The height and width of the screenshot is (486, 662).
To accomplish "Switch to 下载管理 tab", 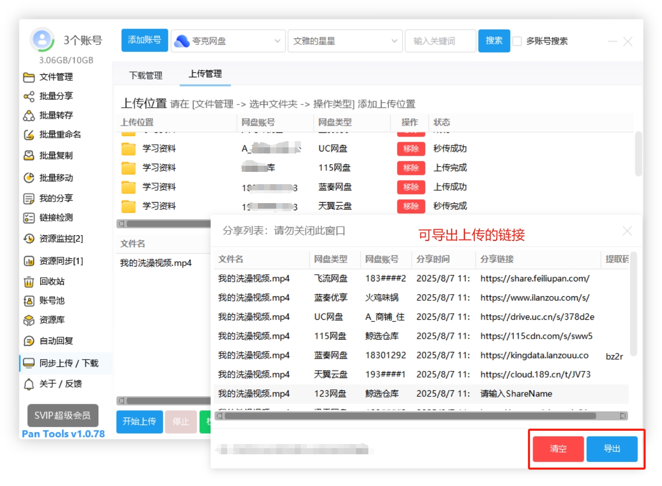I will point(146,75).
